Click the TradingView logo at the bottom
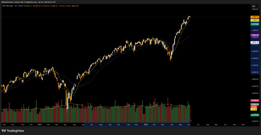This screenshot has width=261, height=135. [13, 131]
